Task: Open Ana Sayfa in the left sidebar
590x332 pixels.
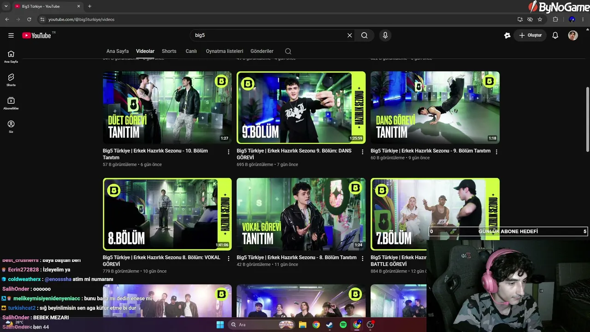Action: click(x=11, y=57)
